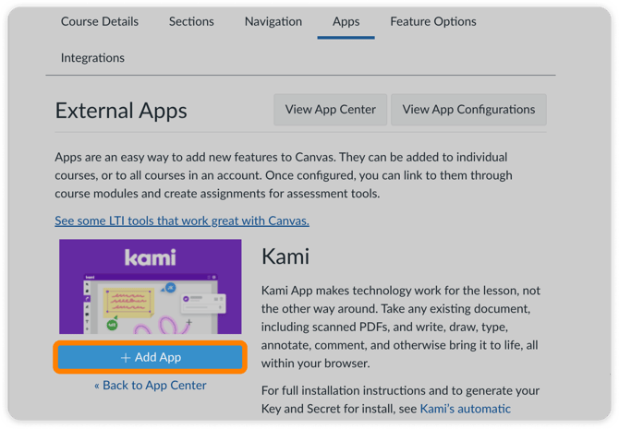Return via Back to App Center link
The image size is (619, 429).
[150, 386]
